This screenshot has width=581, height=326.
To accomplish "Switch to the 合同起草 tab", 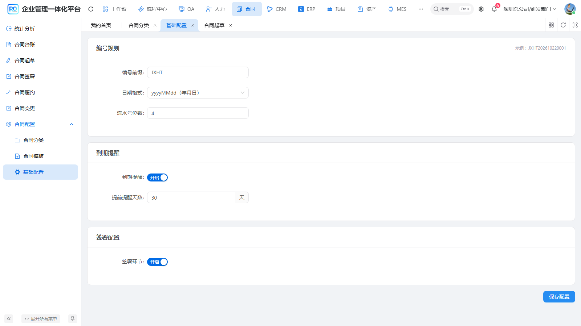I will pos(214,25).
